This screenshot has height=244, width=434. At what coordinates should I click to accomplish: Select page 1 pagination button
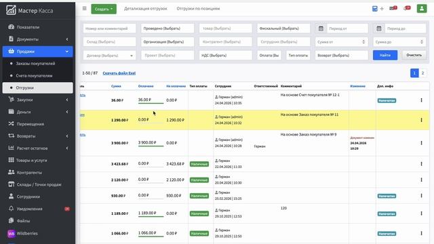coord(414,73)
